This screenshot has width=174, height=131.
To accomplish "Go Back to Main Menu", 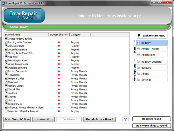I will pos(152,36).
